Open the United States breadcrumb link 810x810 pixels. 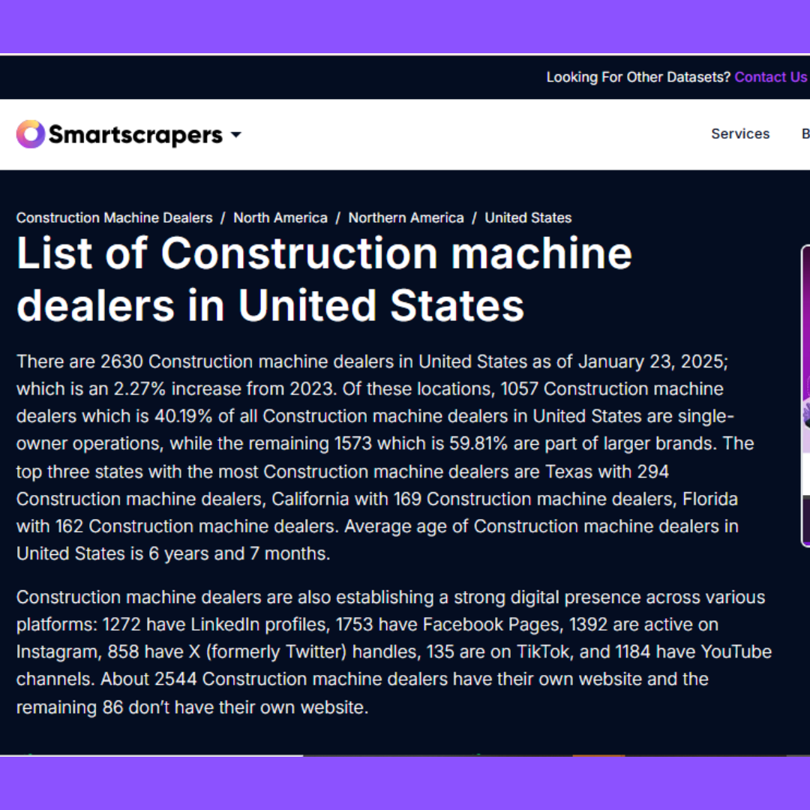pyautogui.click(x=528, y=217)
